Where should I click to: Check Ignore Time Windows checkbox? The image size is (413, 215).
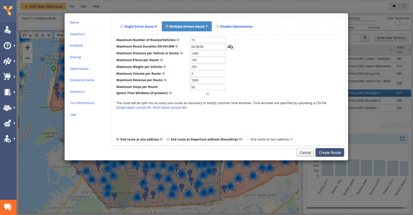(x=208, y=93)
